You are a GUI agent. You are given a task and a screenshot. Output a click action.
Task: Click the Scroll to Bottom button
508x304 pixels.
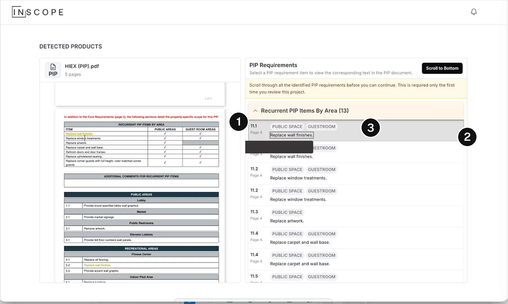(442, 68)
